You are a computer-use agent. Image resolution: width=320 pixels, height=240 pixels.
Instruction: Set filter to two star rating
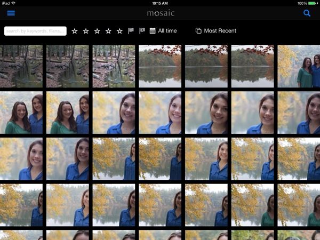click(86, 31)
